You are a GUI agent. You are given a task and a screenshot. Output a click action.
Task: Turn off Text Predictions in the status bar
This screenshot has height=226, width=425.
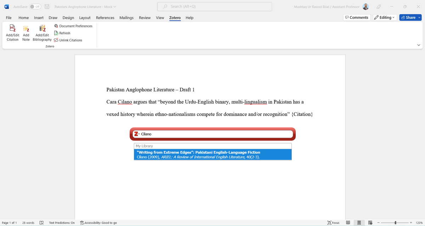click(62, 223)
